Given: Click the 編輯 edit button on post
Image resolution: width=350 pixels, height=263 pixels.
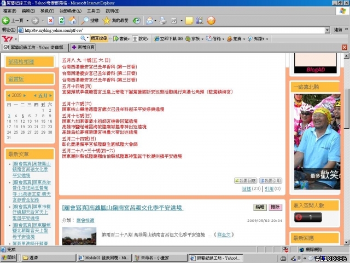Looking at the screenshot, I should click(x=260, y=207).
